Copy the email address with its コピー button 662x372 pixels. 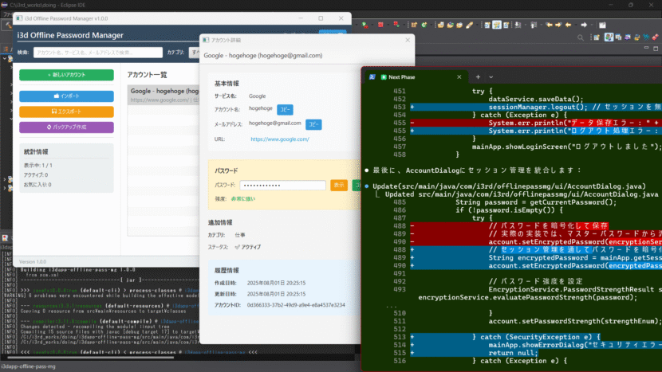click(313, 124)
